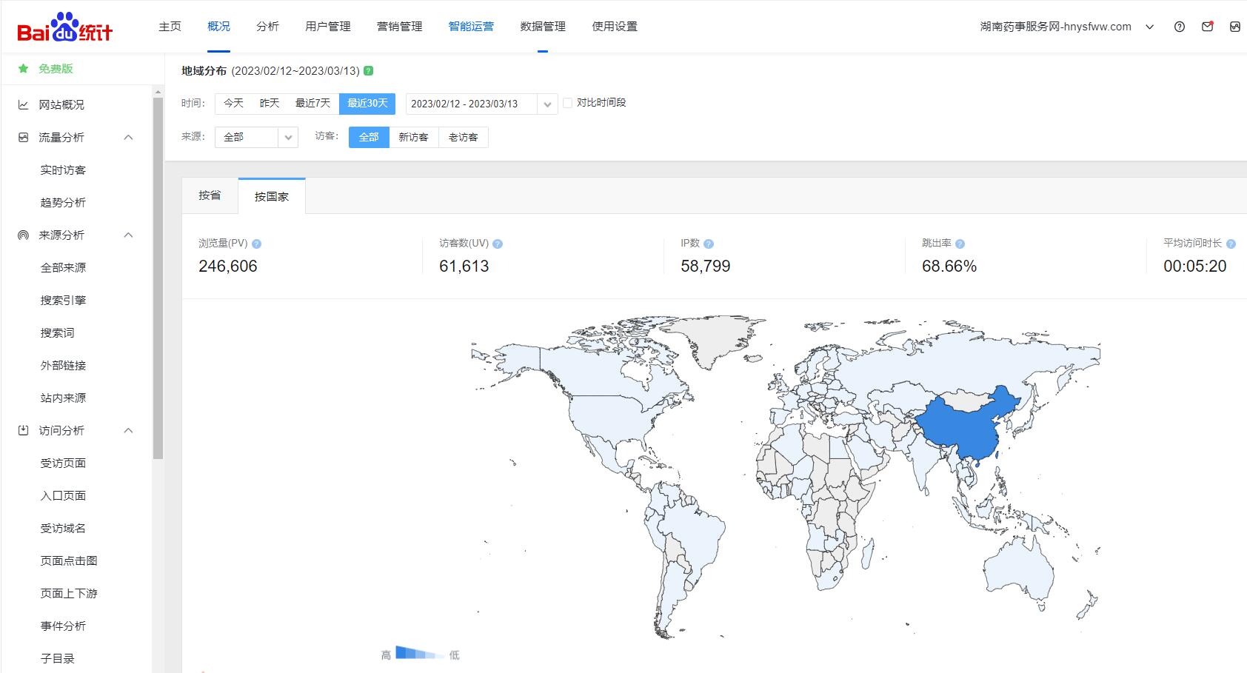
Task: Open 外部链接 in sidebar
Action: [x=63, y=366]
